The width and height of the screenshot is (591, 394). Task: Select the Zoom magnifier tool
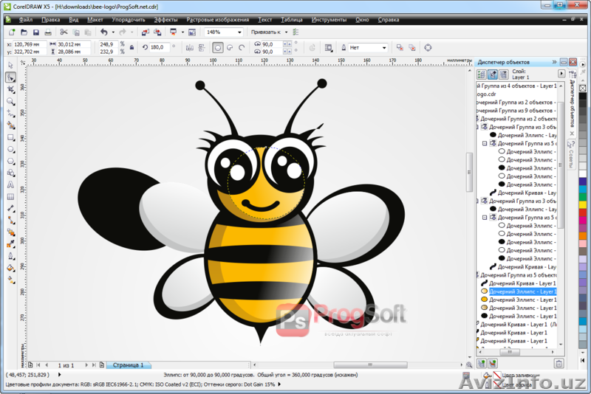click(x=10, y=101)
